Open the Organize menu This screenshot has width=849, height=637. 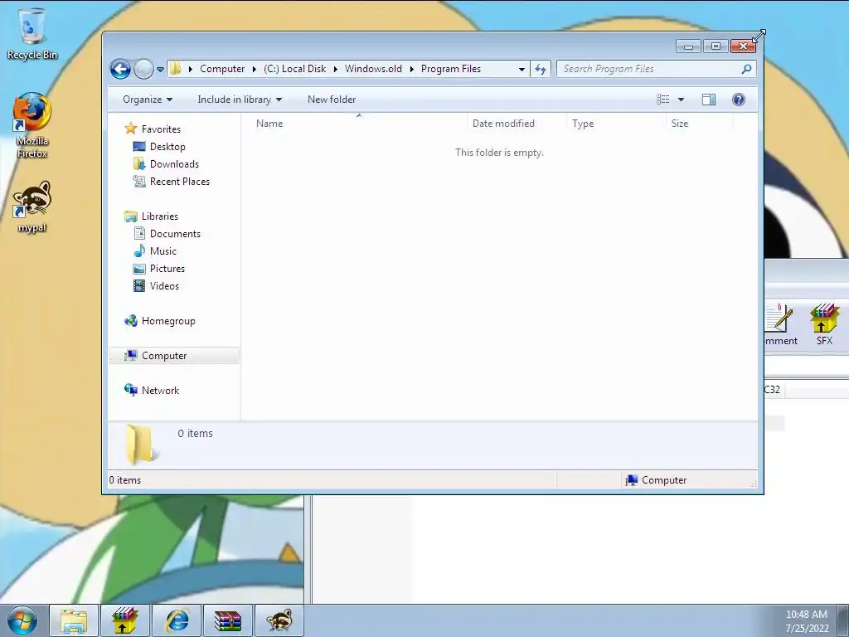(x=148, y=100)
